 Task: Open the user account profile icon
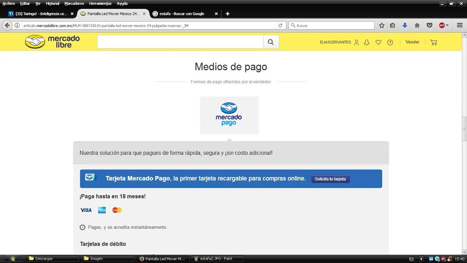[x=356, y=42]
